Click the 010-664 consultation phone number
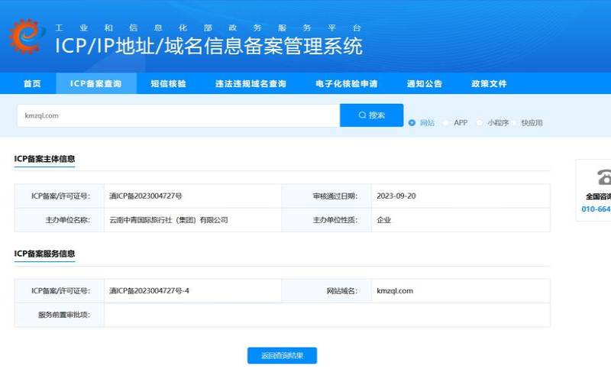The height and width of the screenshot is (382, 611). click(596, 209)
